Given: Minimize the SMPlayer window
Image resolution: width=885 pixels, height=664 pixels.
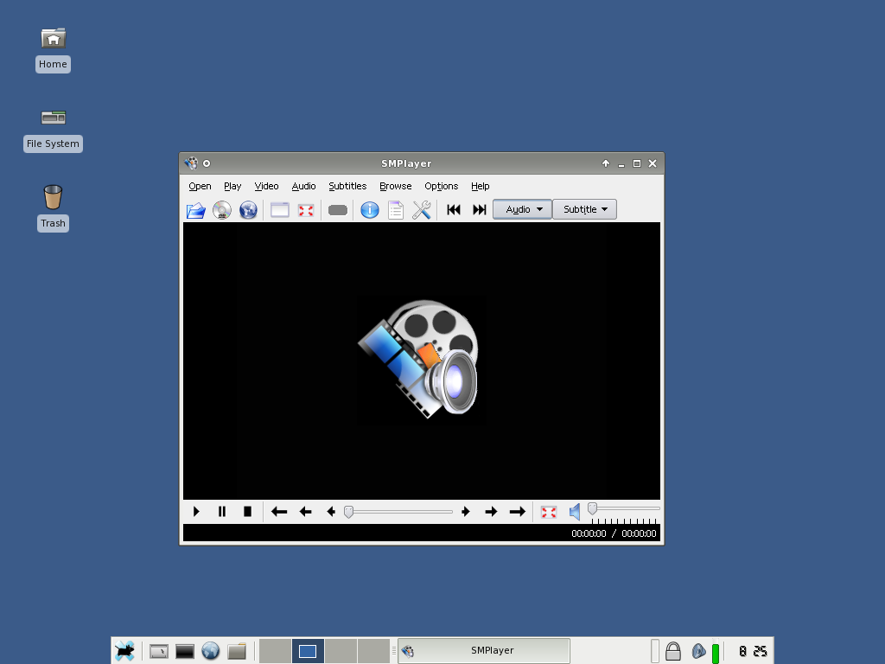Looking at the screenshot, I should point(621,163).
